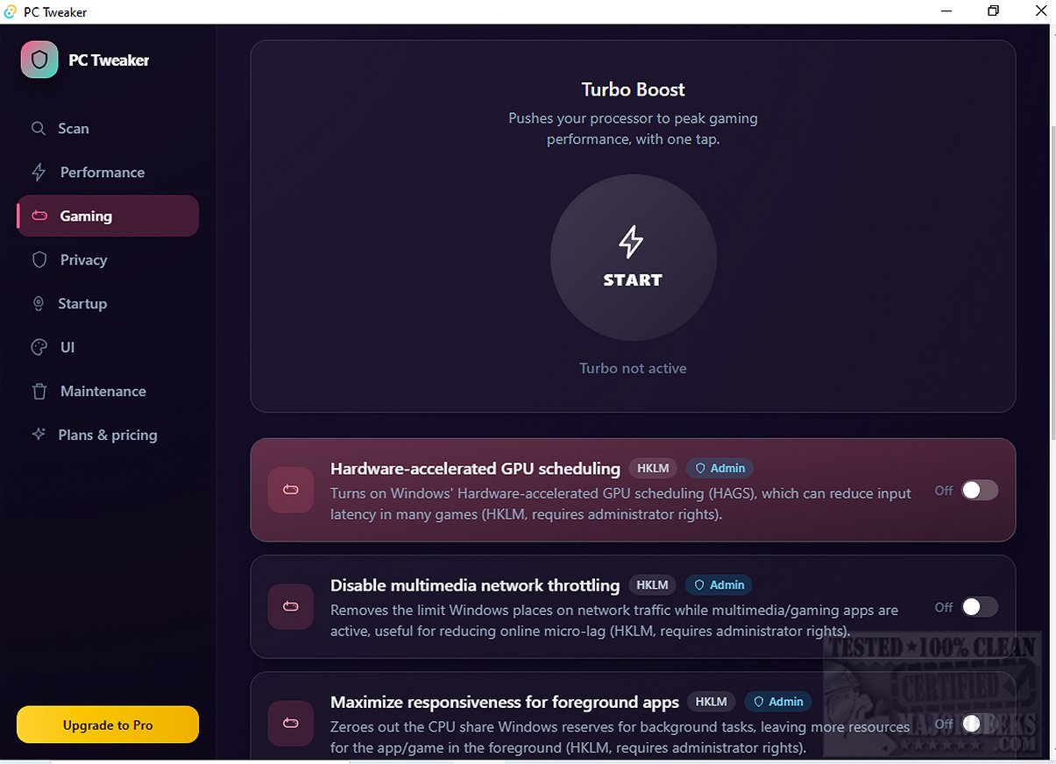Click the Hardware-accelerated GPU scheduling gamepad icon
Screen dimensions: 1056x764
pos(291,490)
